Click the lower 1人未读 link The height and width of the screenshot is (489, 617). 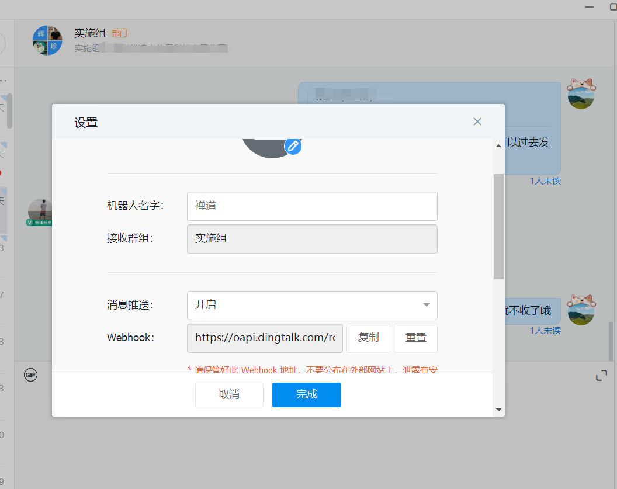[545, 331]
